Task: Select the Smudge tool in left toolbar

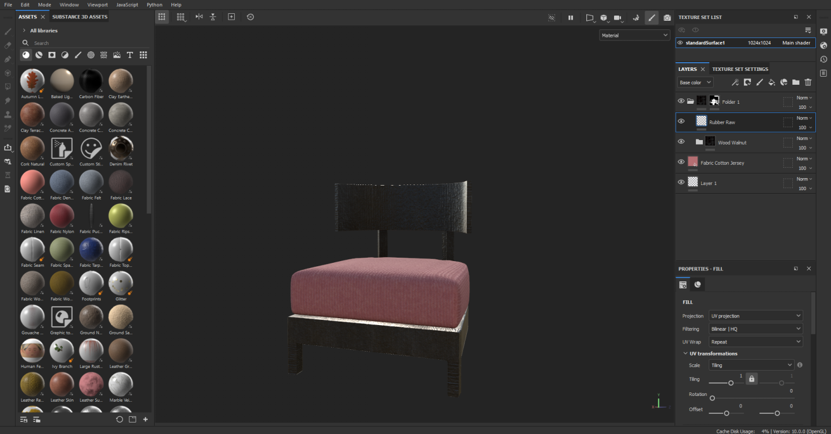Action: [8, 100]
